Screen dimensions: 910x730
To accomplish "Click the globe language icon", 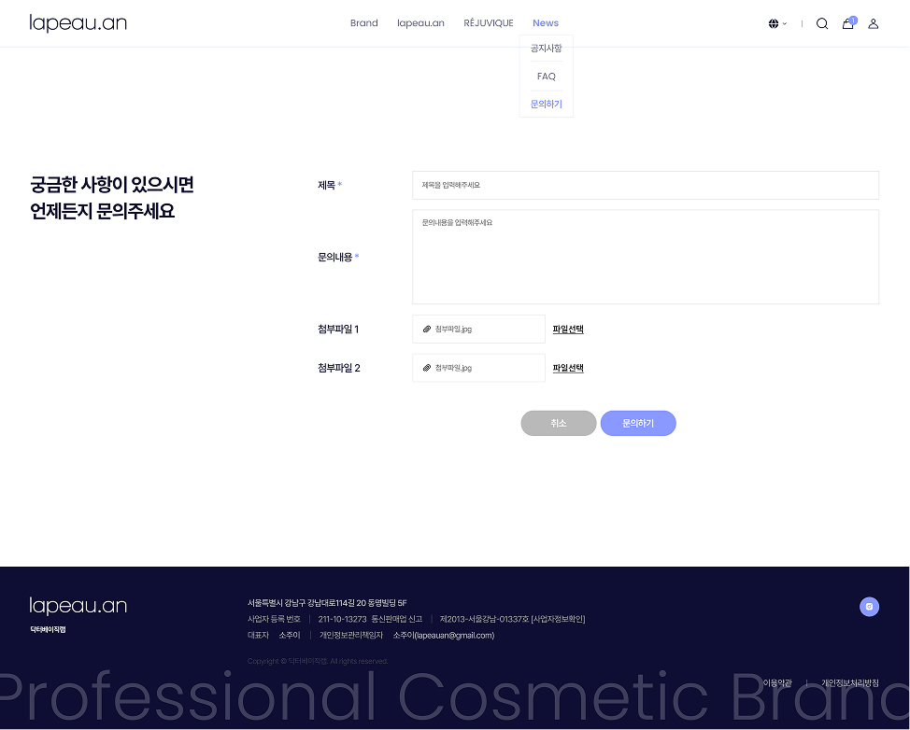I will [774, 23].
